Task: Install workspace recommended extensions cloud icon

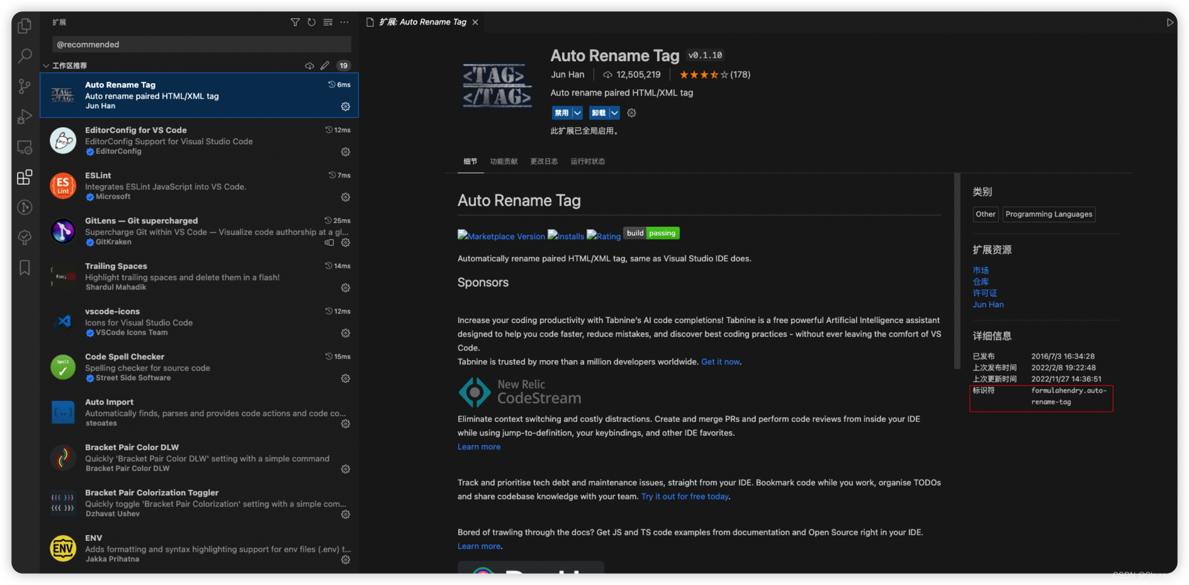Action: click(x=310, y=65)
